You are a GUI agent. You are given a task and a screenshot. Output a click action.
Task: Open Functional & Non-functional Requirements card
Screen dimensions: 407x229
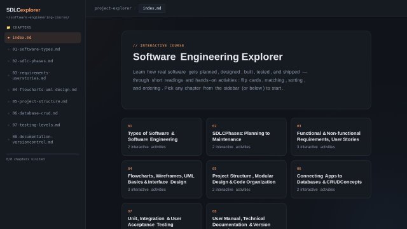[331, 137]
